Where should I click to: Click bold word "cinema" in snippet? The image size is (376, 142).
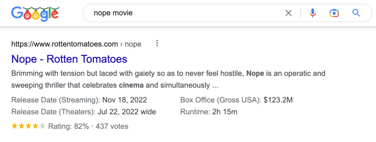point(131,86)
